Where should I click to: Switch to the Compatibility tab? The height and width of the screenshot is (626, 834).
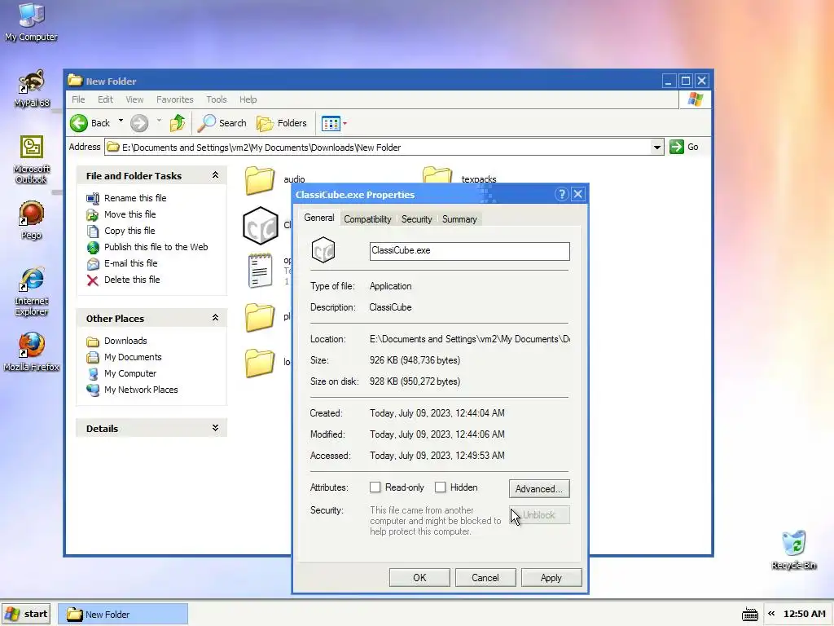tap(367, 219)
